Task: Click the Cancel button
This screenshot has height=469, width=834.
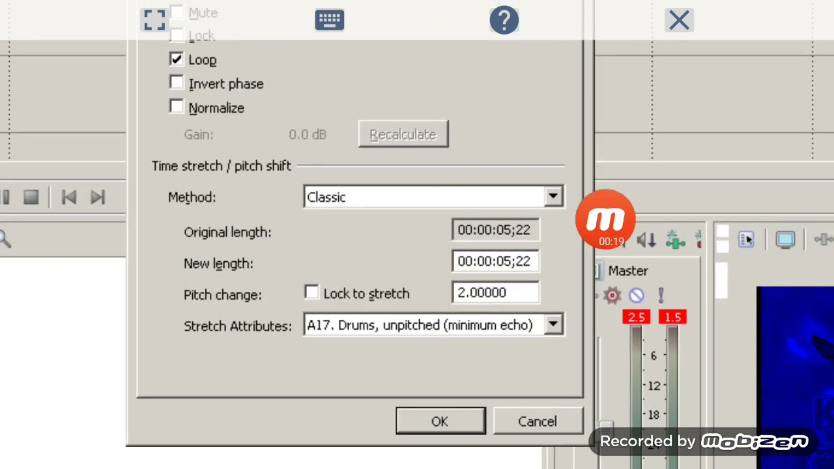Action: (x=538, y=421)
